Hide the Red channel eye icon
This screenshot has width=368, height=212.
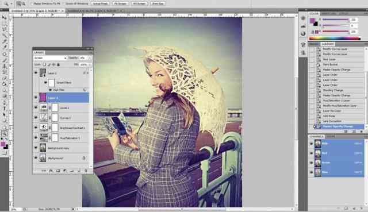pos(312,153)
